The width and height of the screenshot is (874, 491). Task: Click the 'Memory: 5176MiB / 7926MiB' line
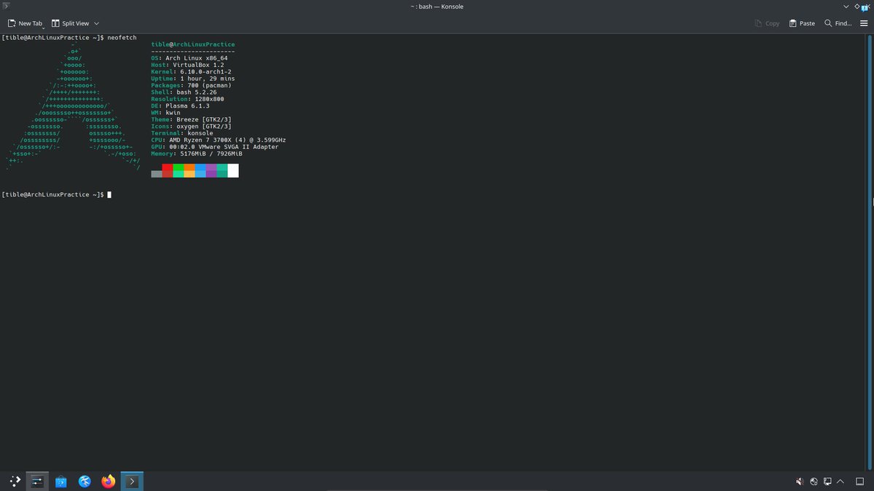197,153
